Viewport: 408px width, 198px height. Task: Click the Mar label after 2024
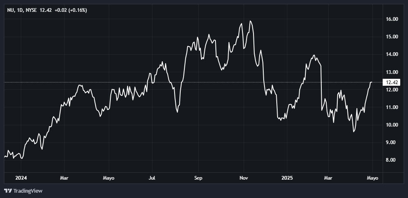[x=64, y=178]
